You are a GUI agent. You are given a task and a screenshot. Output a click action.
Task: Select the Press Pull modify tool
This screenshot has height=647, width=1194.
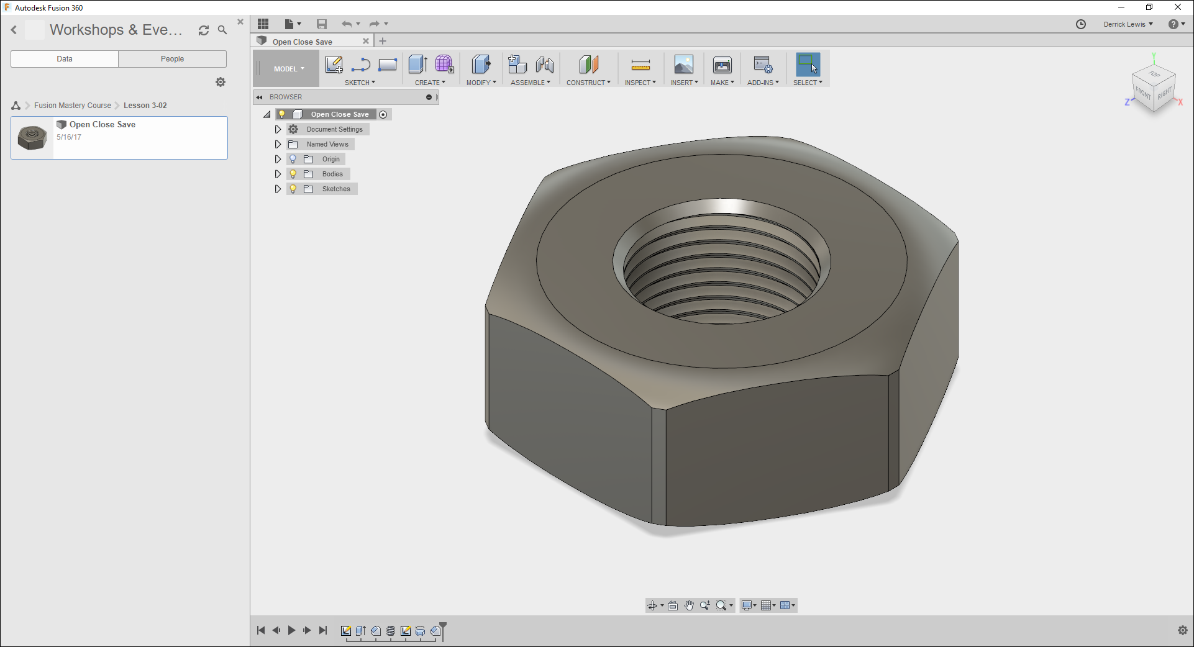click(481, 65)
